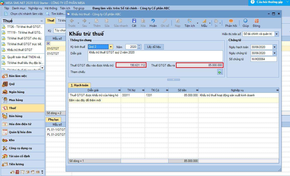
Task: Increase the Năm year spinner
Action: coord(139,45)
